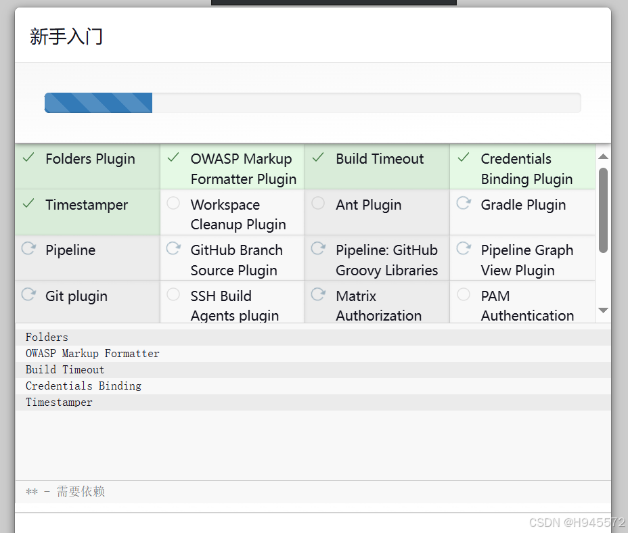This screenshot has height=533, width=628.
Task: Click the pending circle next to PAM Authentication
Action: pos(464,294)
